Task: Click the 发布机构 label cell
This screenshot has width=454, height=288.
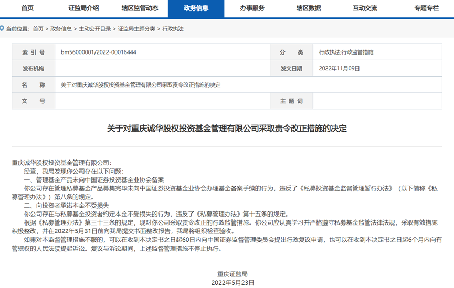Action: click(33, 68)
